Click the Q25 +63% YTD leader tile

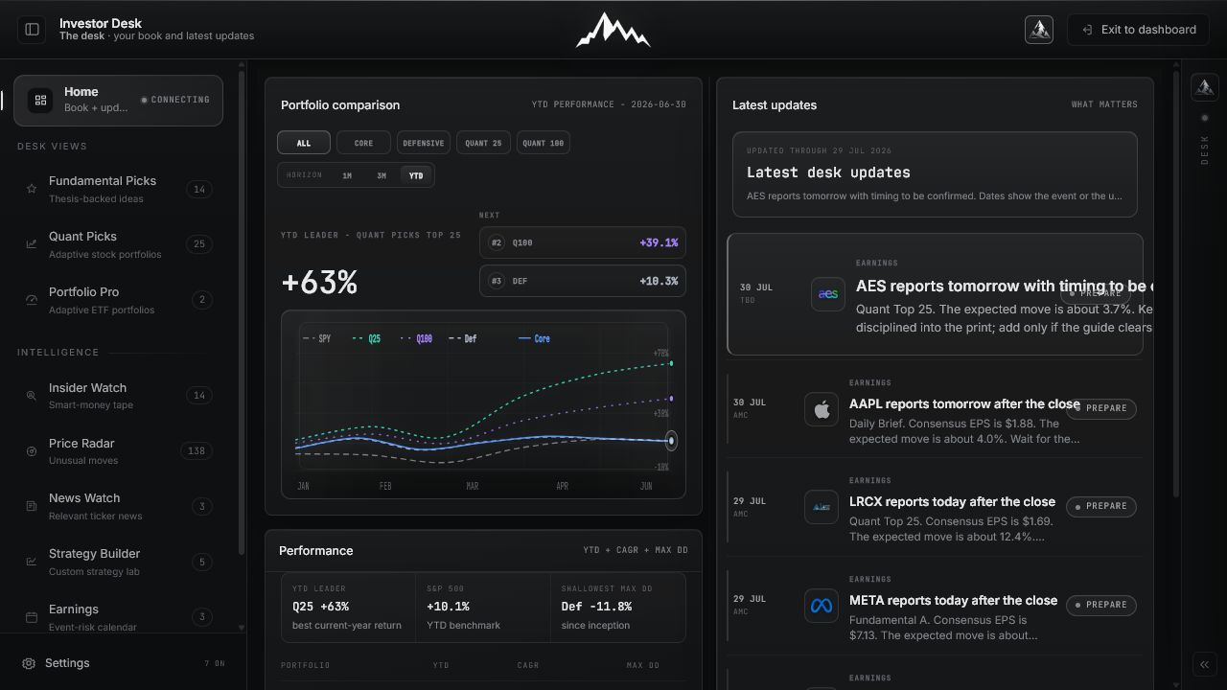[348, 608]
